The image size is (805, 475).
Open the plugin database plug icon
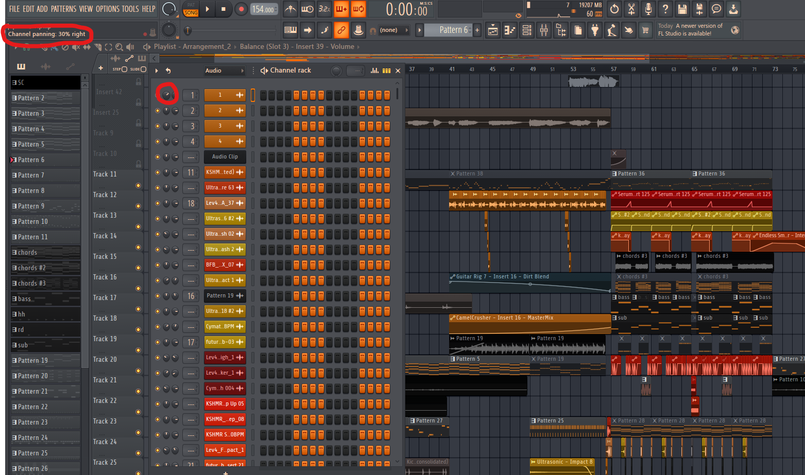(x=595, y=30)
